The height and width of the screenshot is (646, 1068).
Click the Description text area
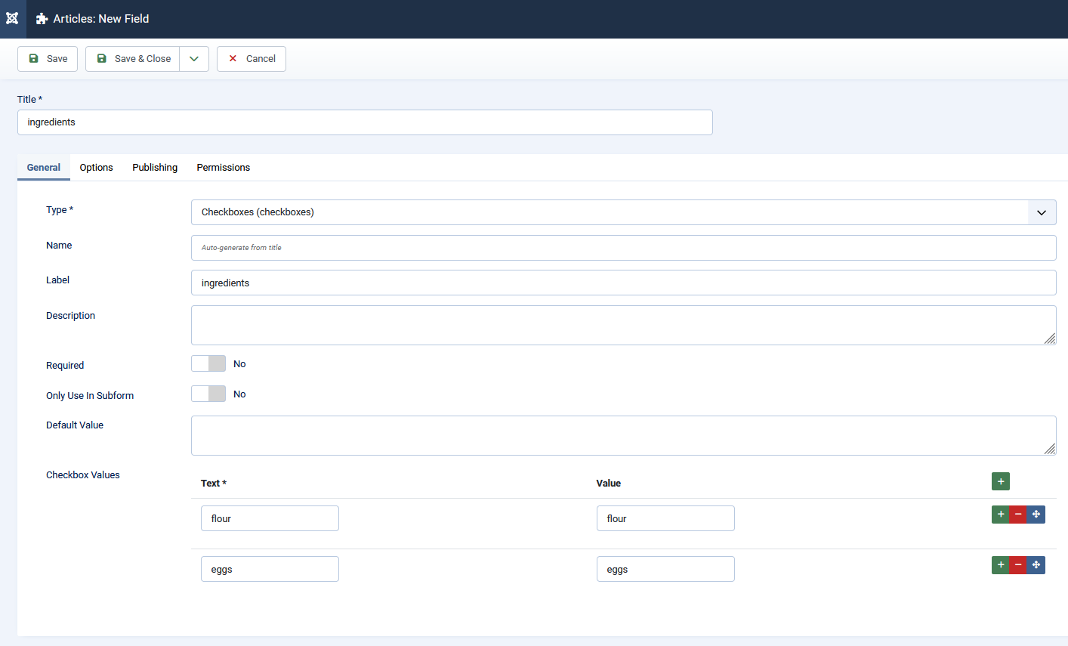point(624,325)
